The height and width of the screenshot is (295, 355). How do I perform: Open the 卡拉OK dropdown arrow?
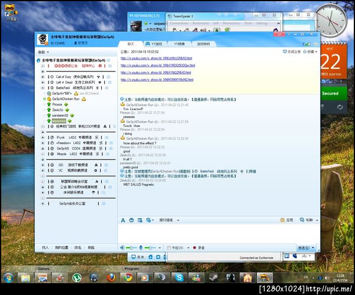[188, 248]
